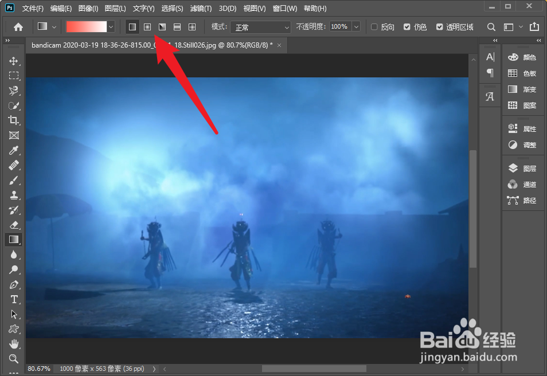Select the History Brush tool
547x376 pixels.
pos(14,210)
